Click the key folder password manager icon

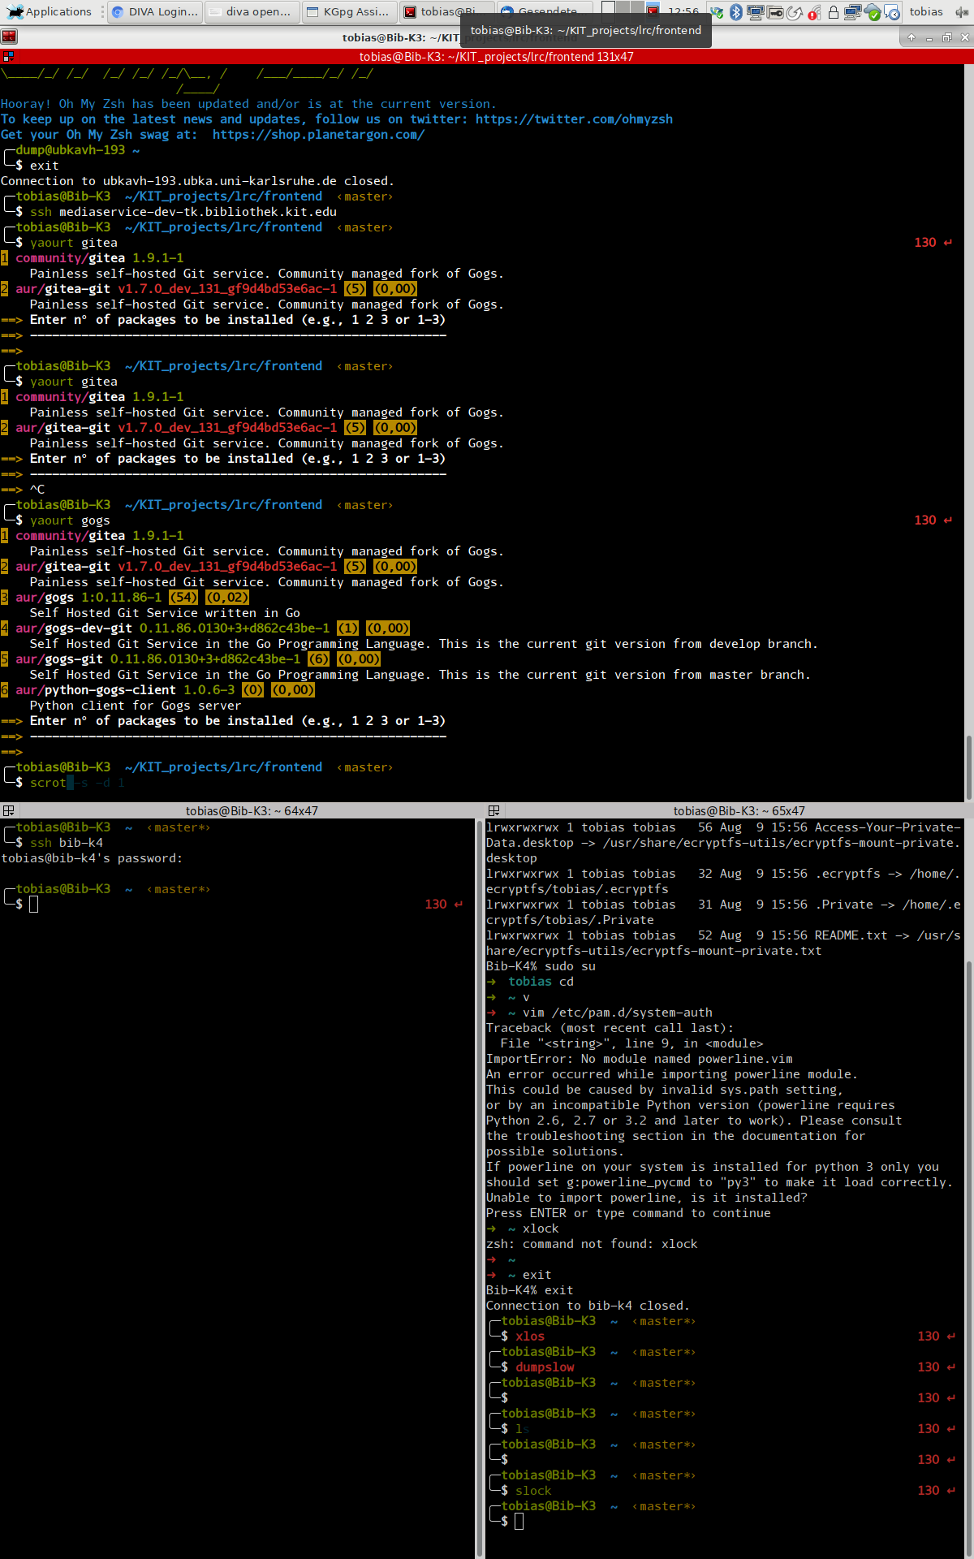click(775, 12)
